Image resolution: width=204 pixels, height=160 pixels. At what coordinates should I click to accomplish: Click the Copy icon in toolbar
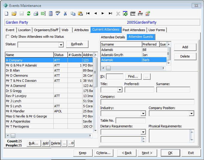coord(73,13)
